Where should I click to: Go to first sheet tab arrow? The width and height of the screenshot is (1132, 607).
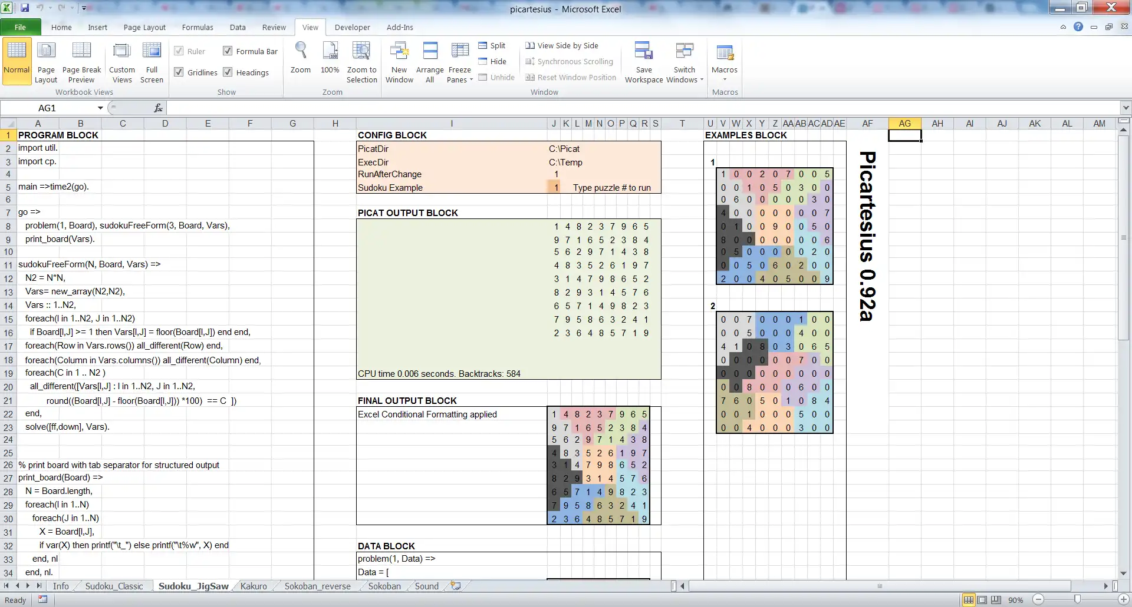pos(6,586)
